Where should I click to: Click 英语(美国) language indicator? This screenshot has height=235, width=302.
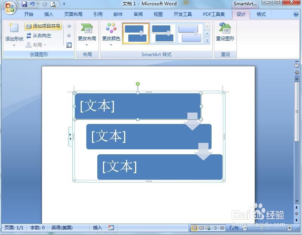tap(62, 228)
